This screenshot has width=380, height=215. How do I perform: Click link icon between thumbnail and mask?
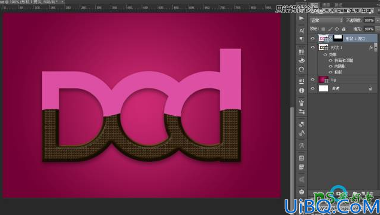(331, 38)
